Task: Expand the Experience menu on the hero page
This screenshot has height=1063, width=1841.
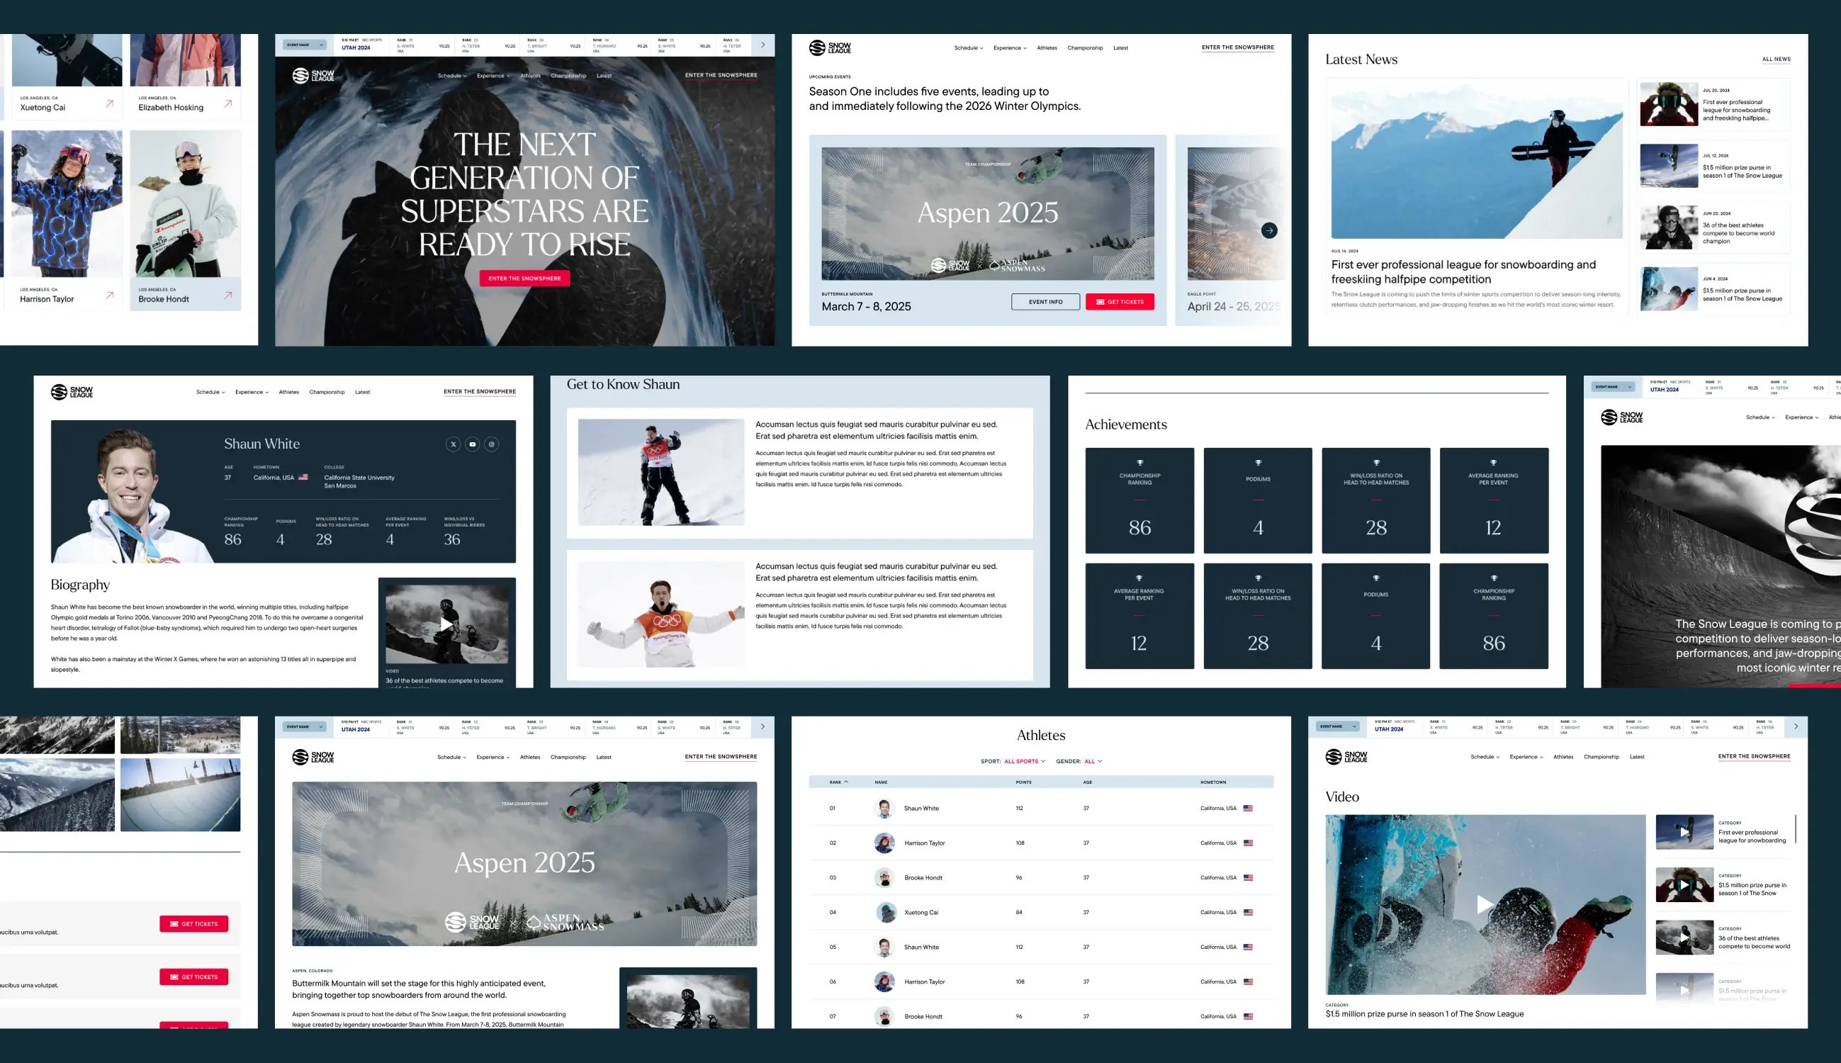Action: coord(493,76)
